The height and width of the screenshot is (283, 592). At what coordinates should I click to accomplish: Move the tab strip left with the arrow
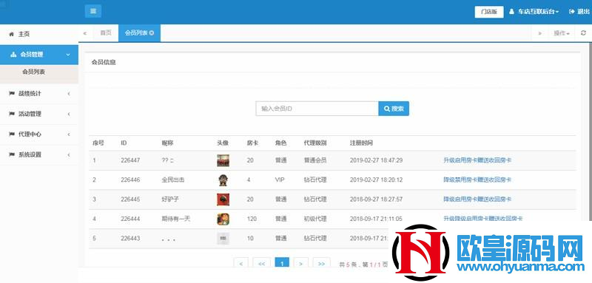[x=85, y=33]
